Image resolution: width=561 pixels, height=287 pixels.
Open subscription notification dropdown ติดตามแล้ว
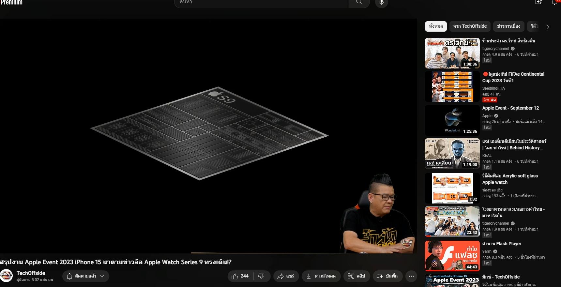pos(85,276)
